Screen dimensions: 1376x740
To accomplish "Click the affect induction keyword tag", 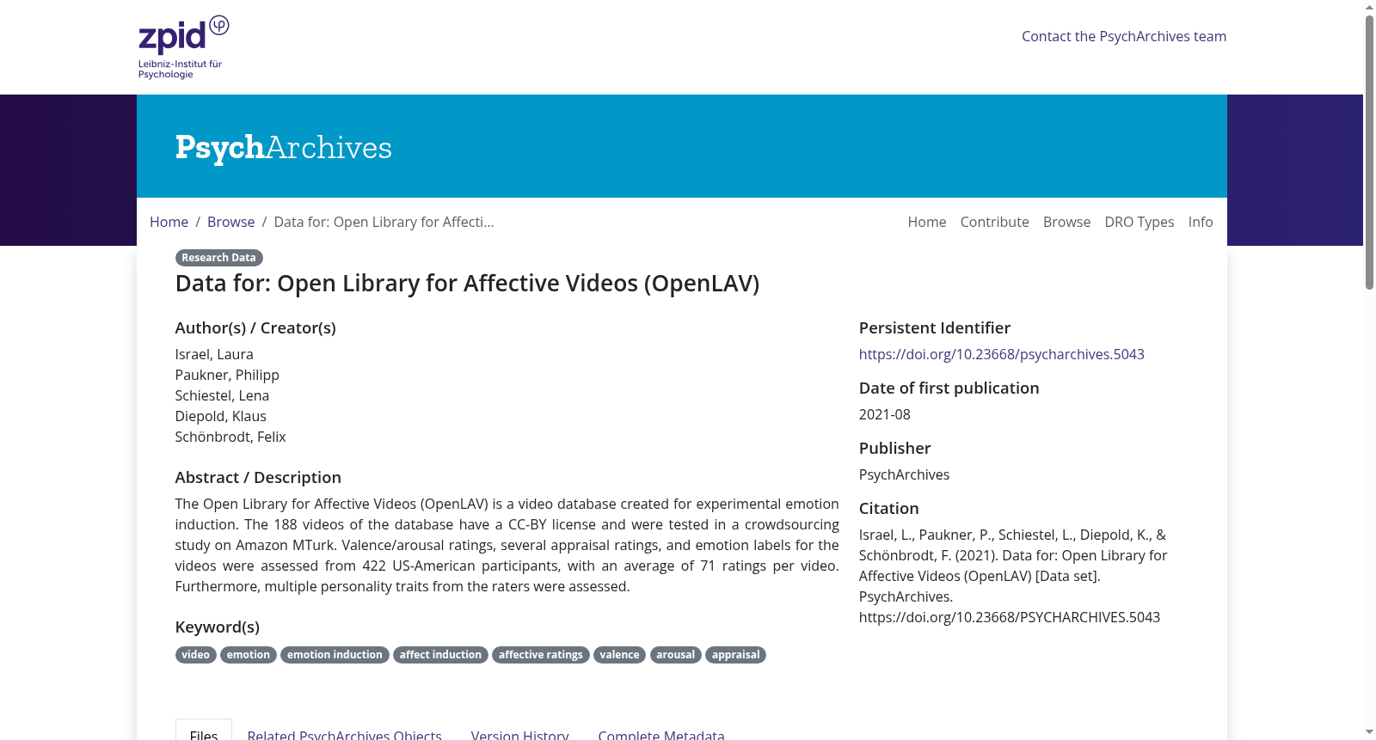I will 440,655.
